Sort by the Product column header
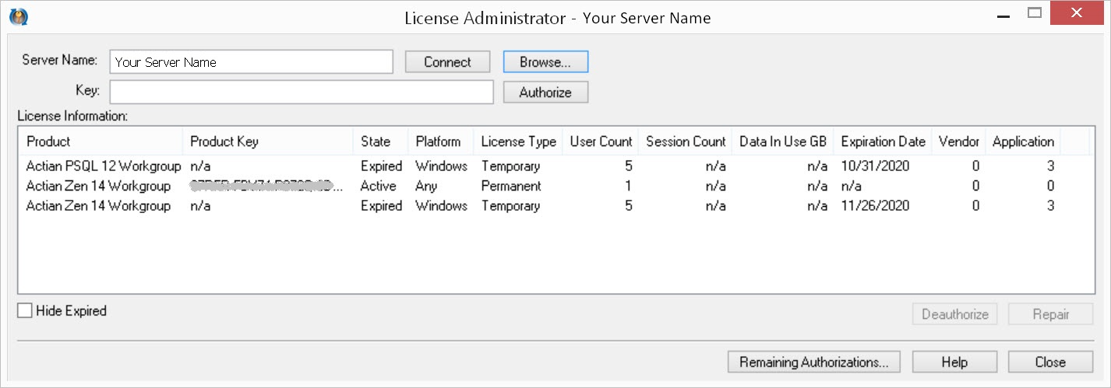Image resolution: width=1111 pixels, height=388 pixels. tap(101, 142)
